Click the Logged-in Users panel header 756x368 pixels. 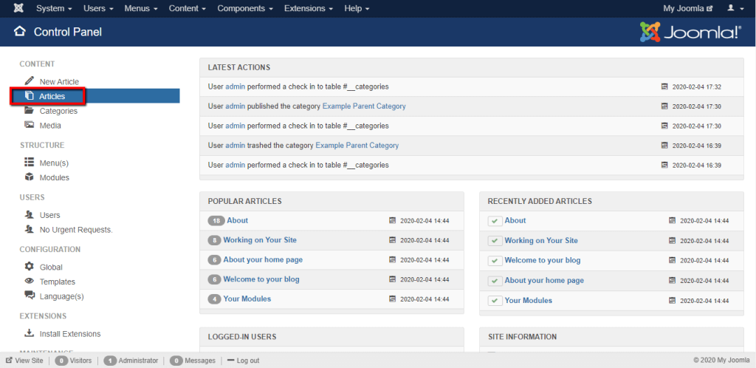coord(331,337)
